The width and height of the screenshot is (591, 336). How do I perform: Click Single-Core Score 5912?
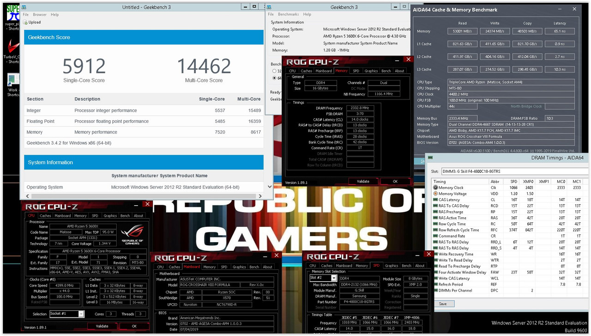click(x=84, y=67)
